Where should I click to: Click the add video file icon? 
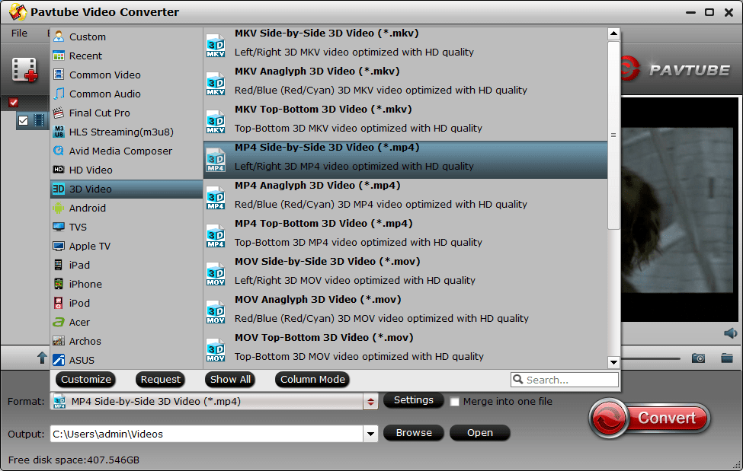point(24,70)
